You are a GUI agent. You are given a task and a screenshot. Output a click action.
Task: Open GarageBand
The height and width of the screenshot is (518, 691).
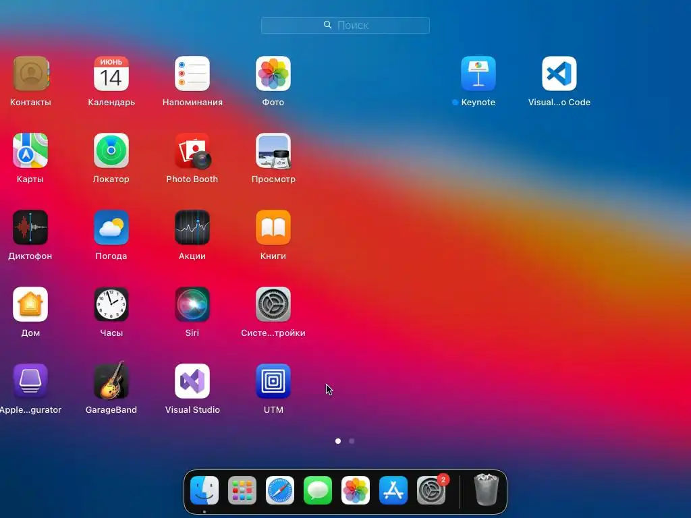111,380
